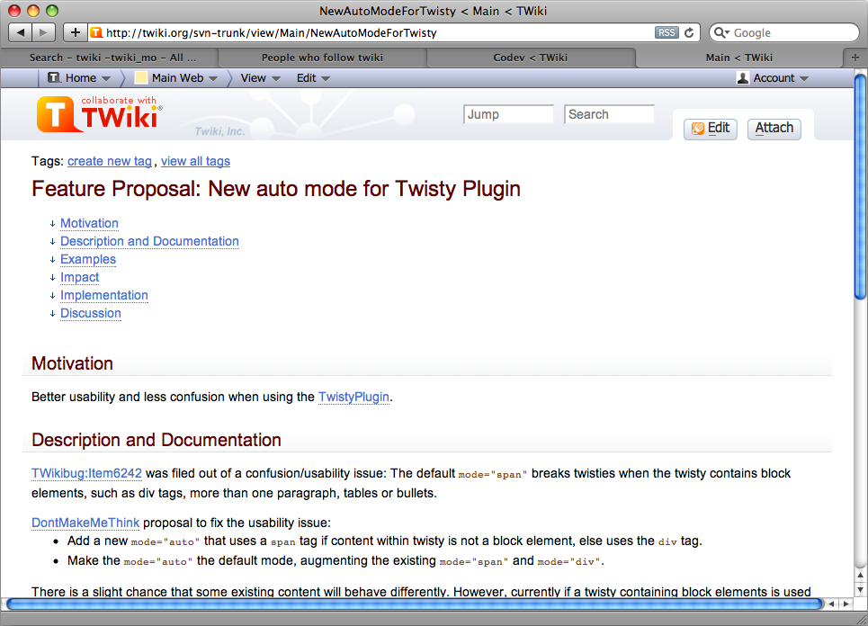Click the vertical scrollbar down arrow
868x626 pixels.
coord(860,590)
